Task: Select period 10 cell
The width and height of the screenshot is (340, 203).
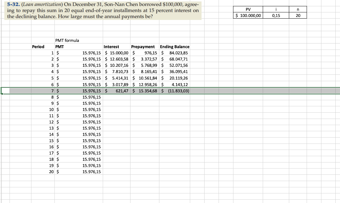Action: point(43,110)
